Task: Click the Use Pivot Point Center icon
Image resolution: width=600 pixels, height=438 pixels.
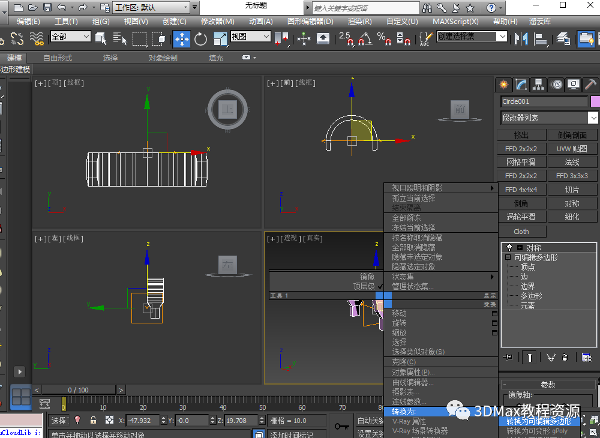Action: [x=282, y=38]
